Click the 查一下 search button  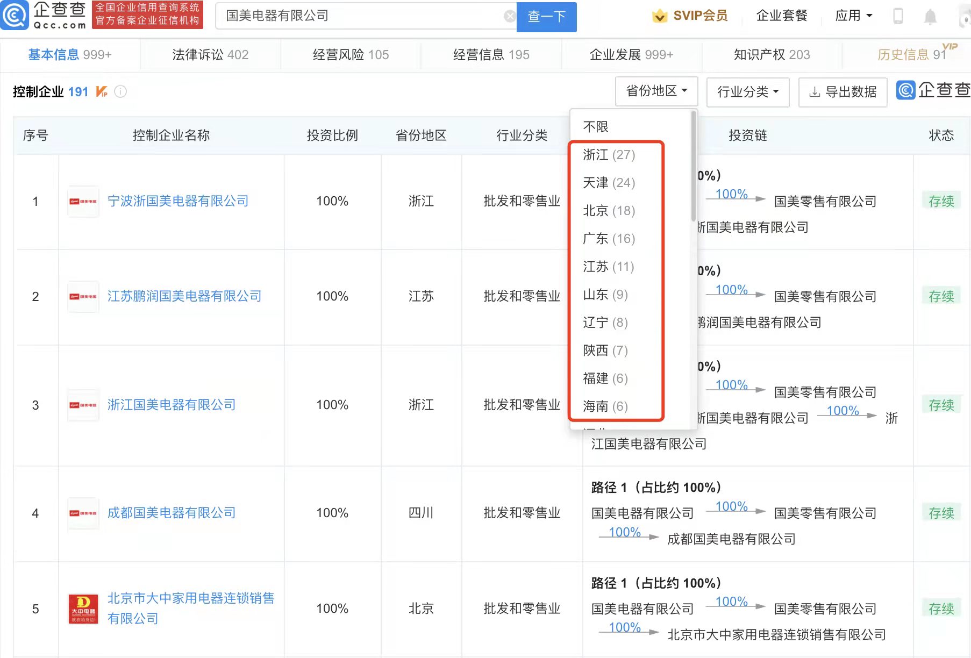point(546,17)
